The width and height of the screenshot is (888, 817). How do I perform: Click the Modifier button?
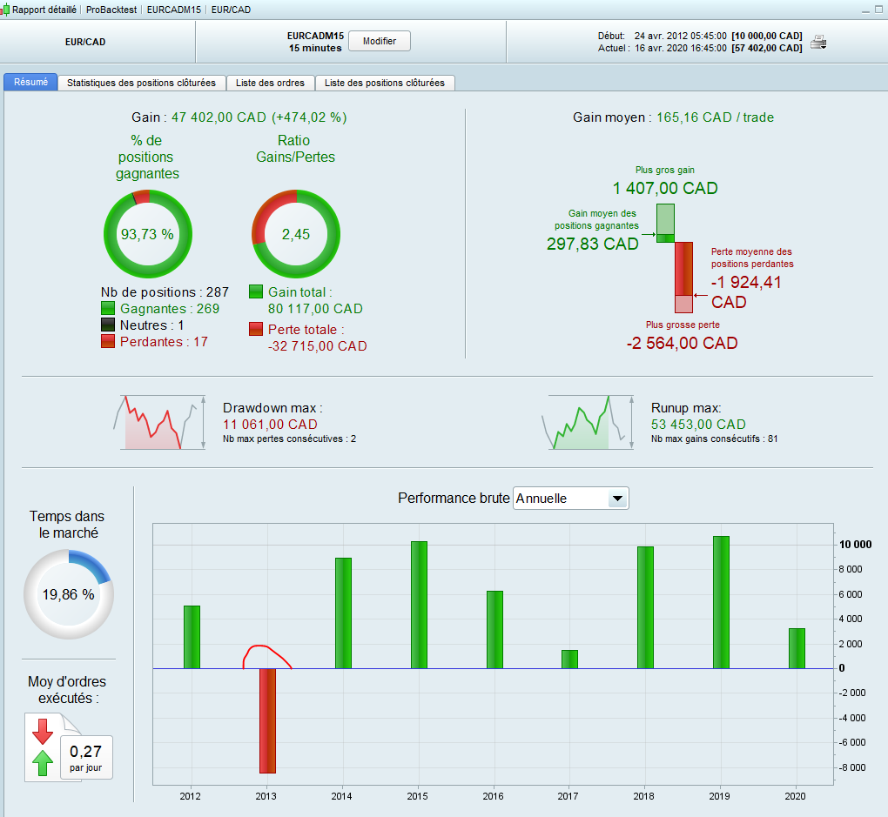pos(380,42)
